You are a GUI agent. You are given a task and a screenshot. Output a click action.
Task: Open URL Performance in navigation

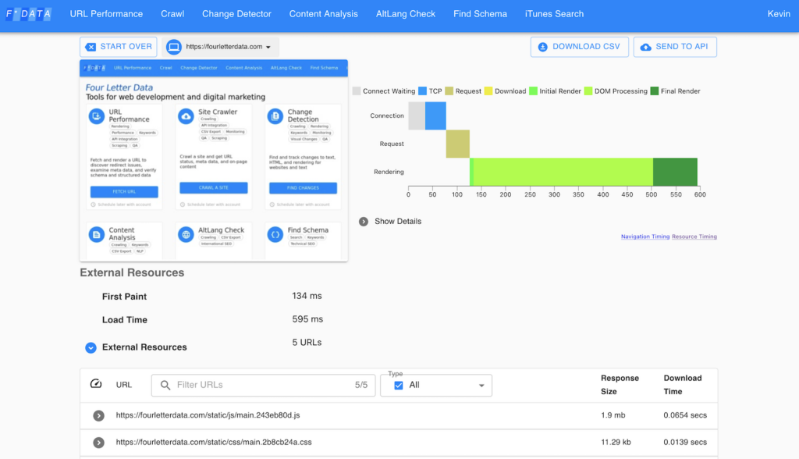pos(106,14)
